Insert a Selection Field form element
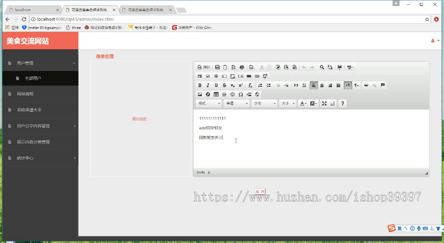The image size is (444, 243). tap(241, 76)
